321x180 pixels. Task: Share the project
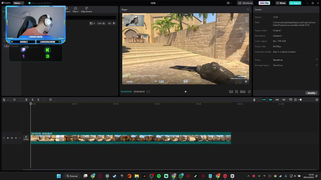[281, 3]
